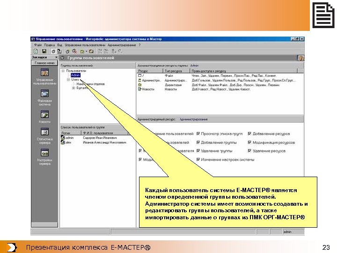Image resolution: width=337 pixels, height=253 pixels.
Task: Click the user icon beside alex login
Action: pos(63,142)
